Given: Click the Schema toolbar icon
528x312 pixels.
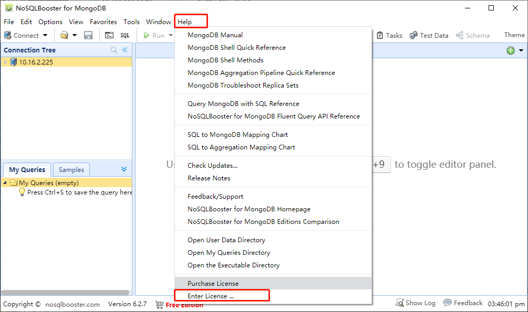Looking at the screenshot, I should click(460, 35).
